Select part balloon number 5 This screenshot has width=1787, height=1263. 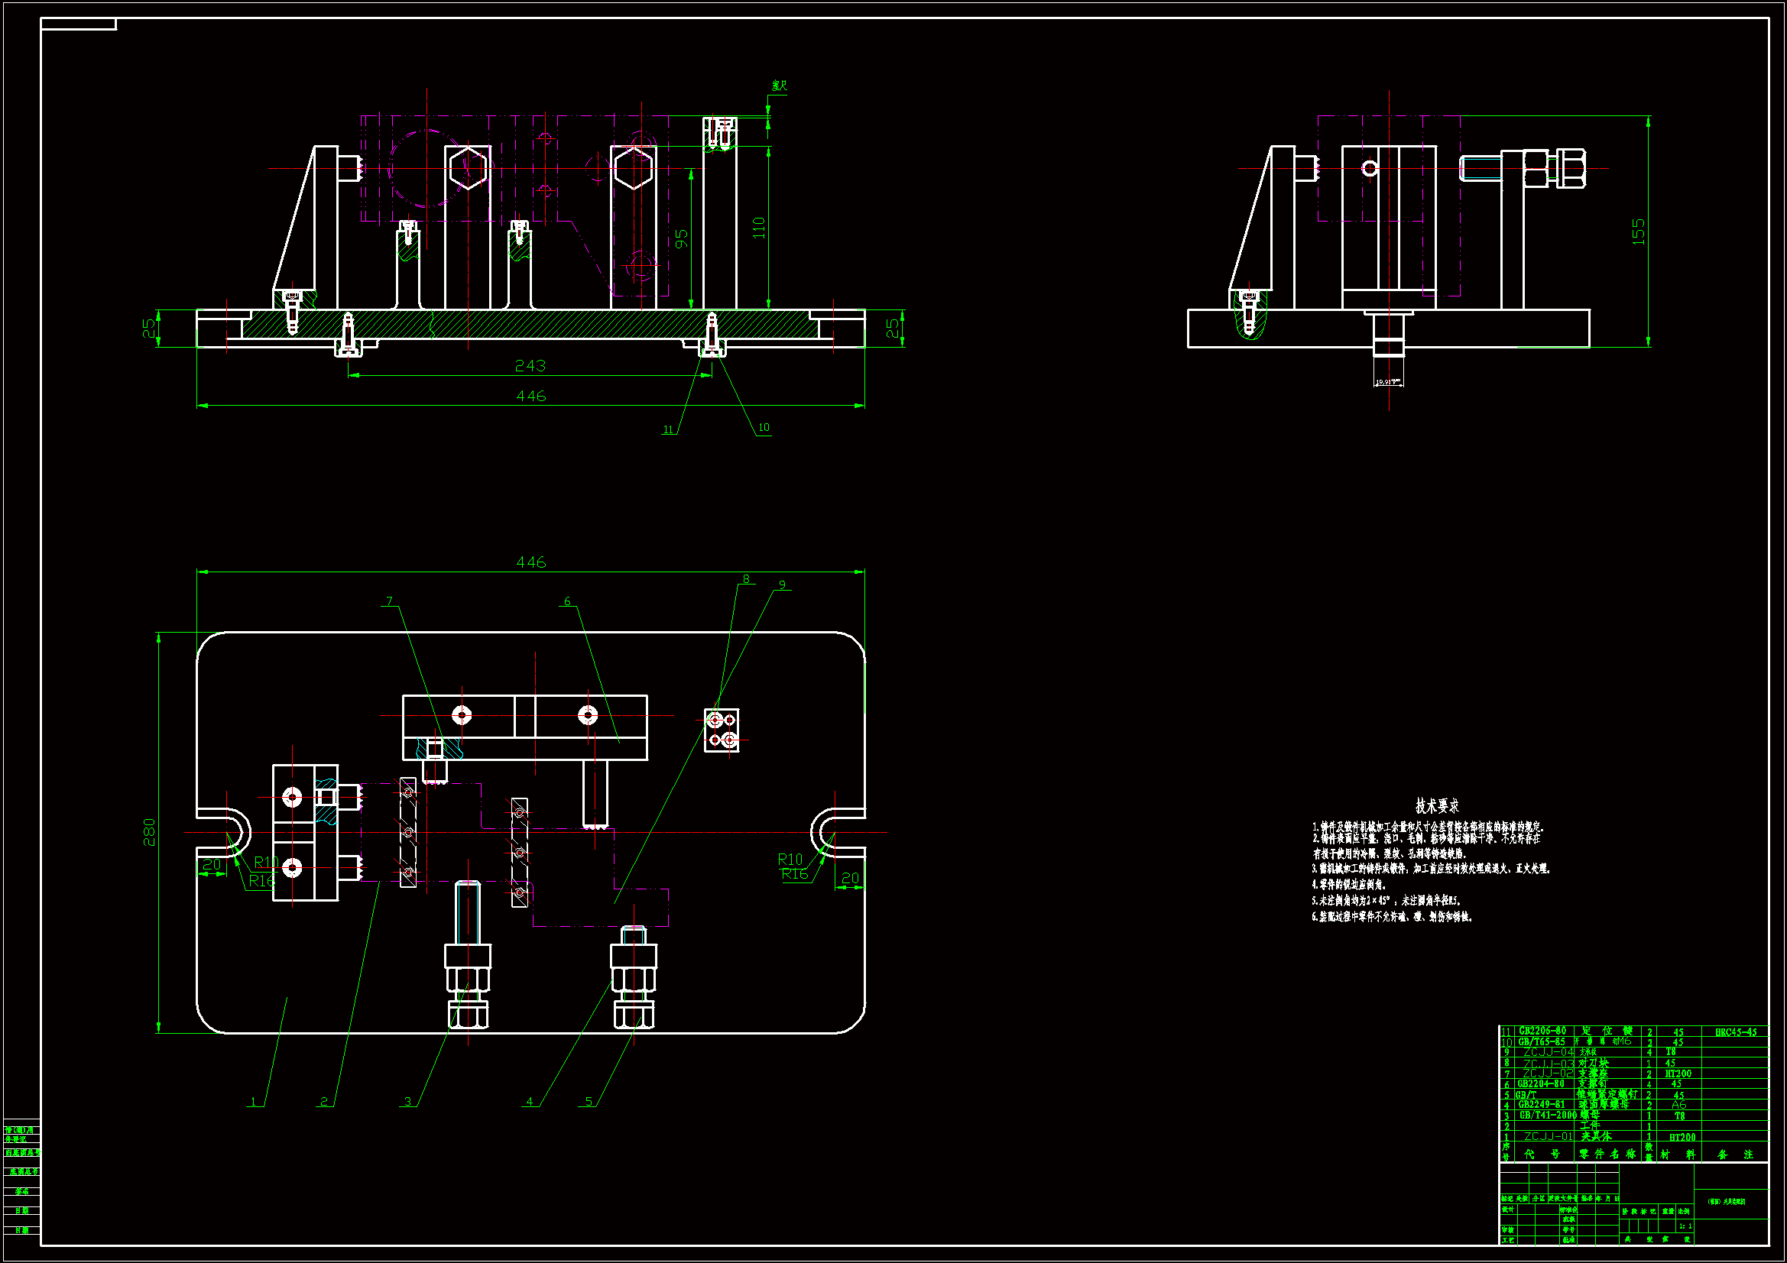coord(589,1101)
